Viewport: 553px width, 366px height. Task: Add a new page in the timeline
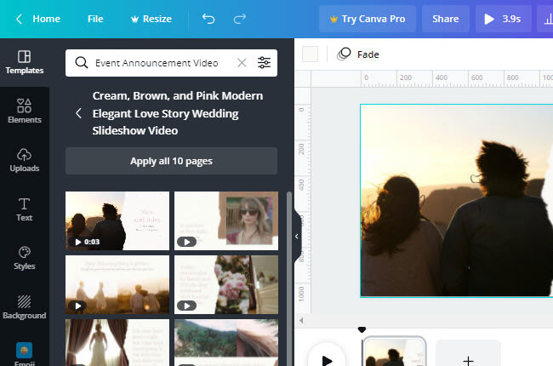468,359
